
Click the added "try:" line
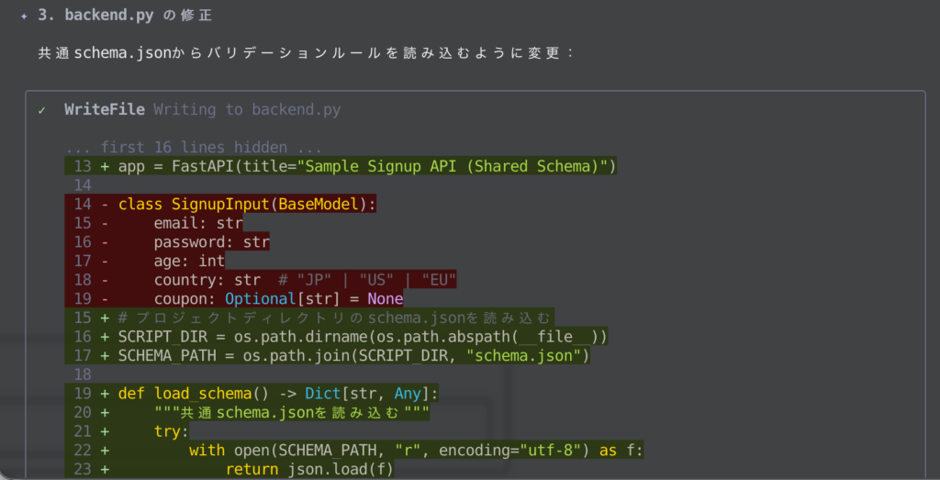pyautogui.click(x=171, y=431)
